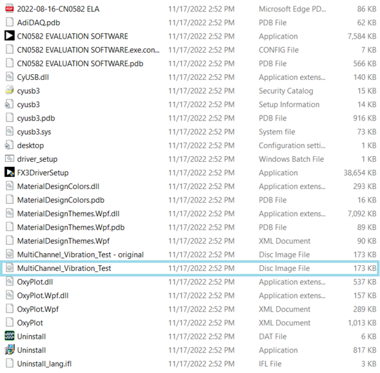This screenshot has width=380, height=373.
Task: Select the CN0582 EVALUATION SOFTWARE.pdb name
Action: 80,63
